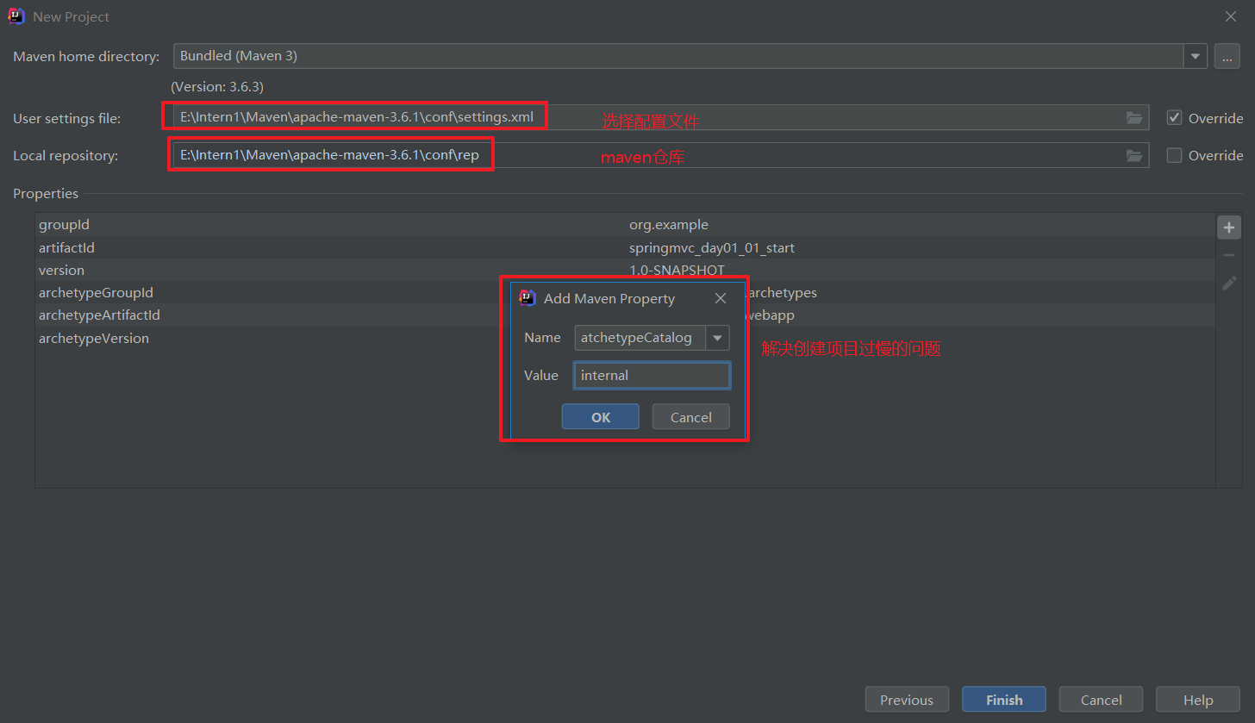Expand Maven home directory dropdown
1255x723 pixels.
click(1195, 56)
